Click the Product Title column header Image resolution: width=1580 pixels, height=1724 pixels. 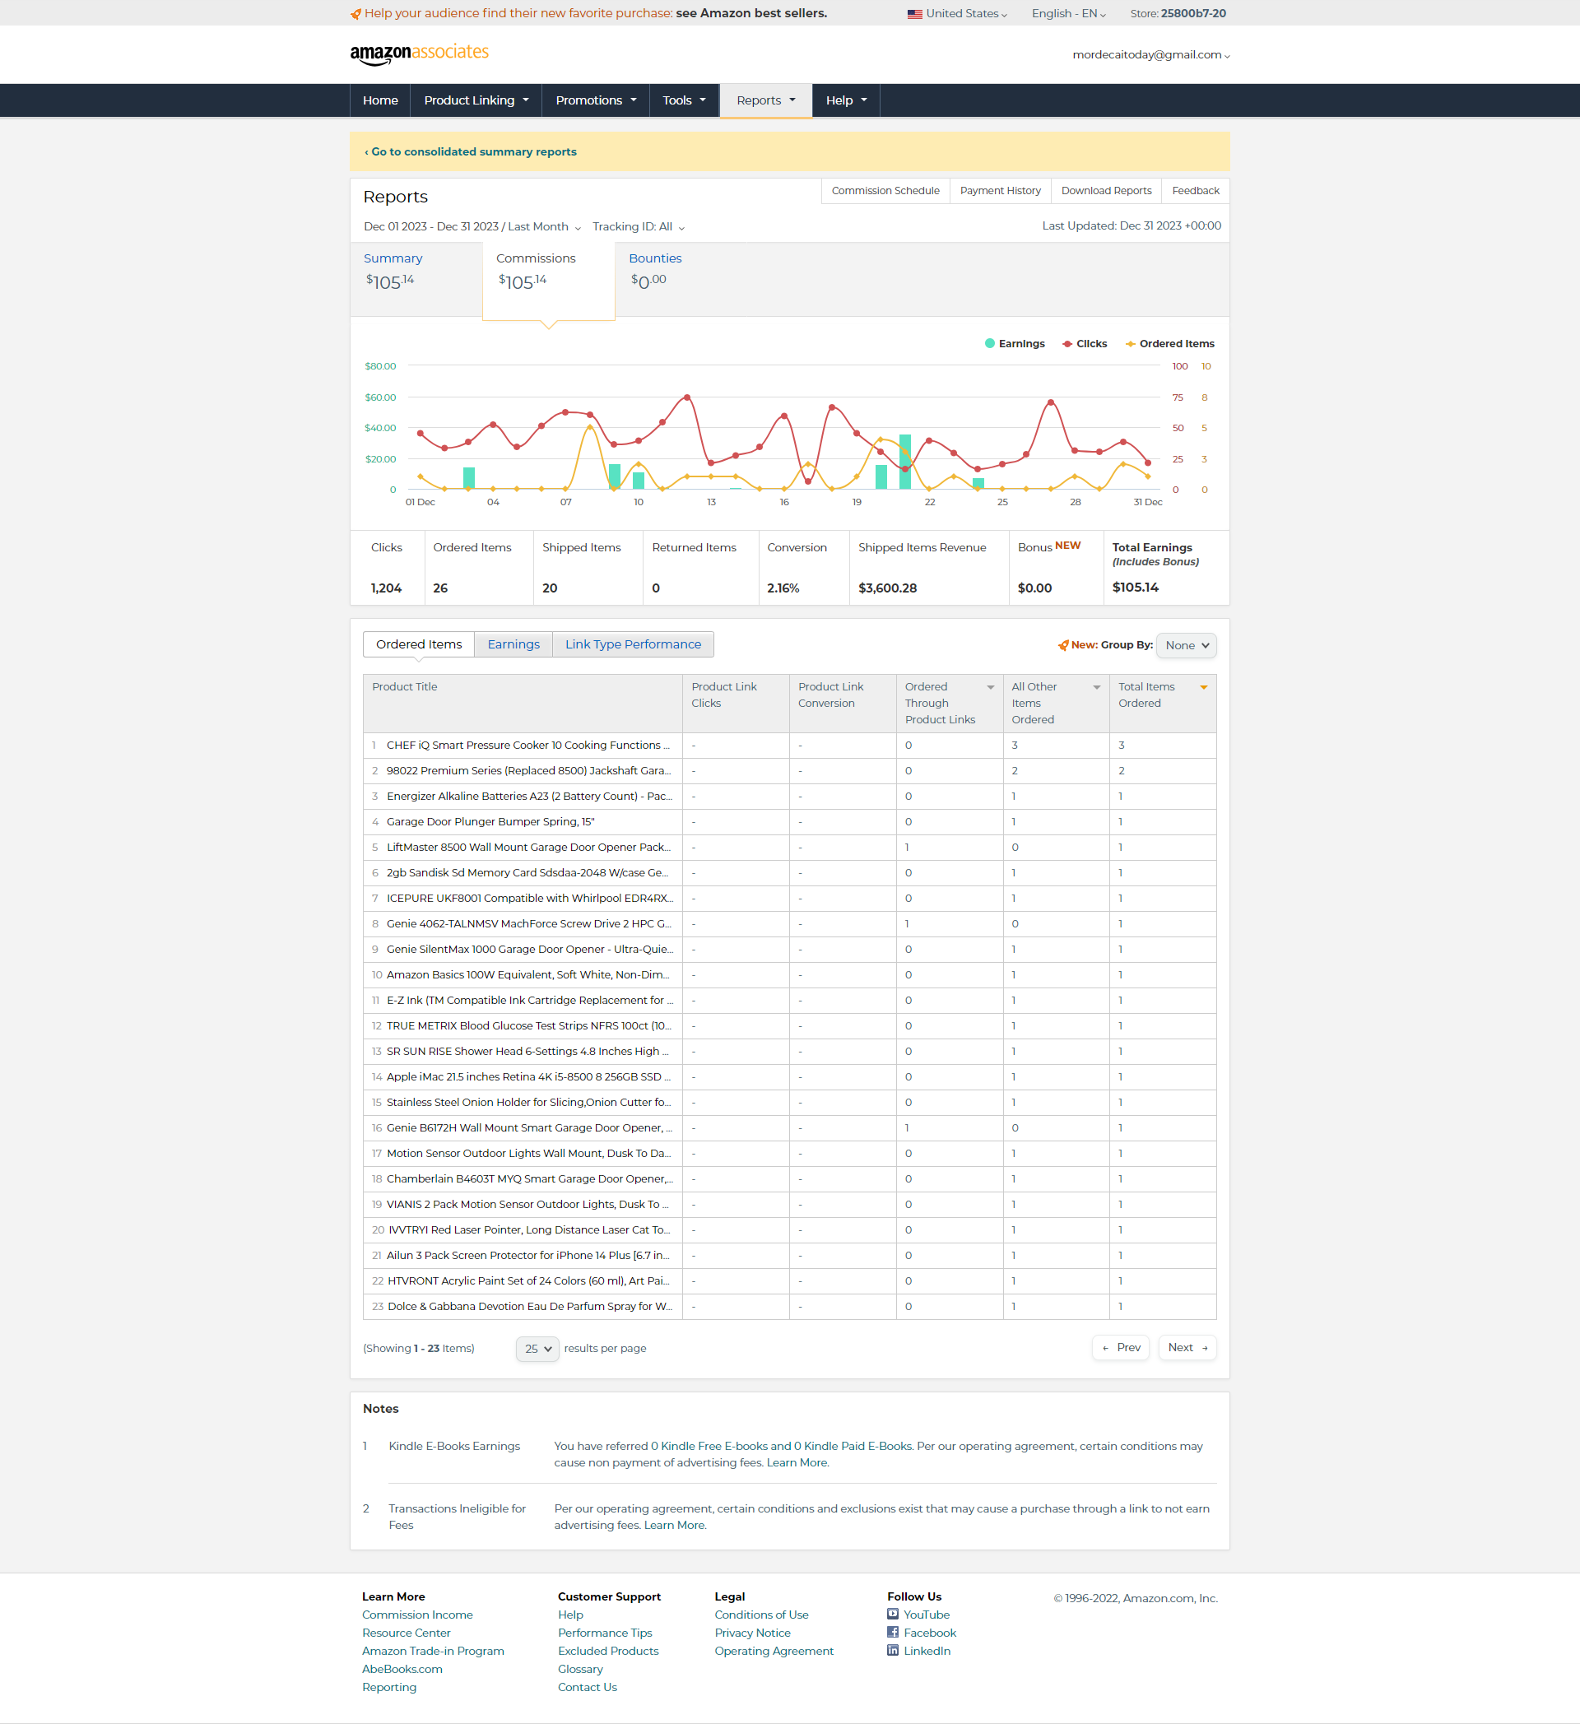tap(523, 704)
